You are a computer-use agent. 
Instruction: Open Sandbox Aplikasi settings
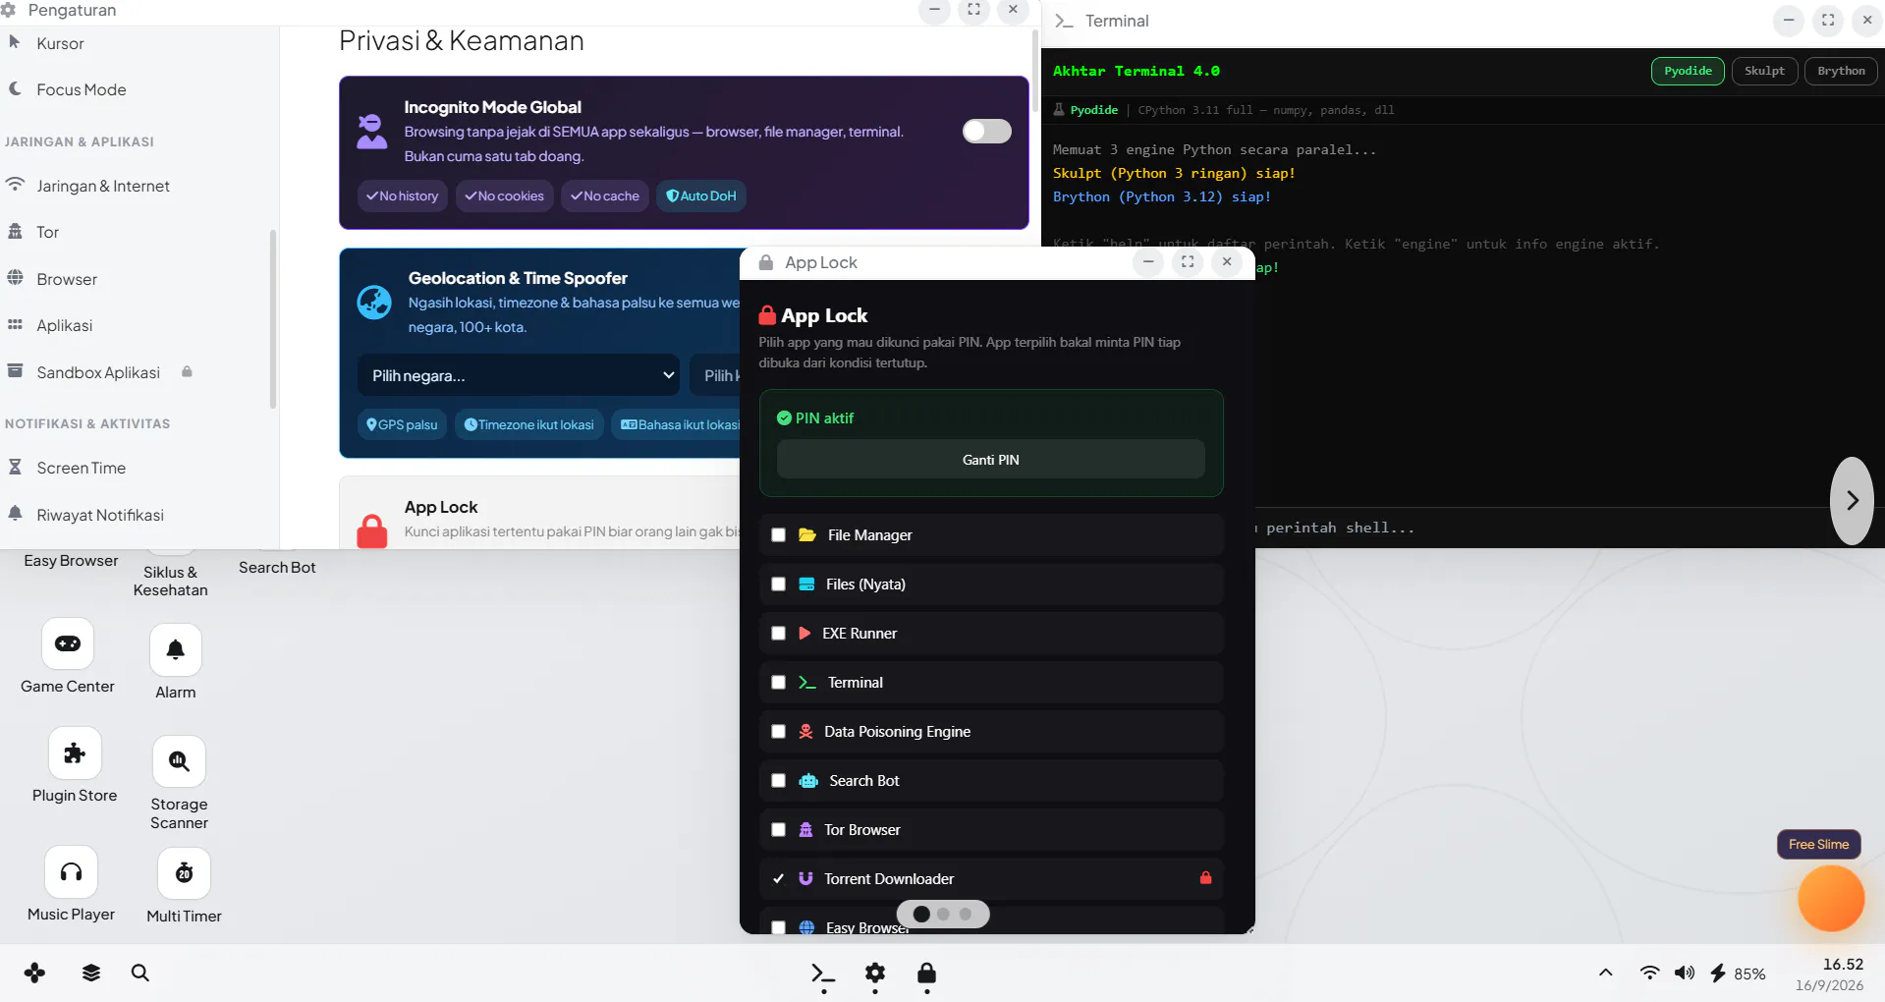98,372
